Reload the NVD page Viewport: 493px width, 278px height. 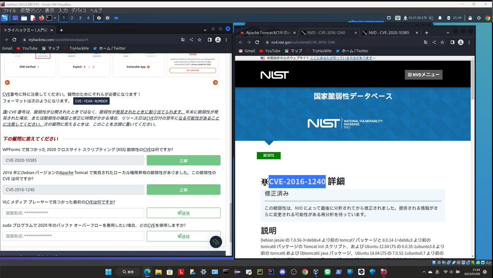point(257,42)
